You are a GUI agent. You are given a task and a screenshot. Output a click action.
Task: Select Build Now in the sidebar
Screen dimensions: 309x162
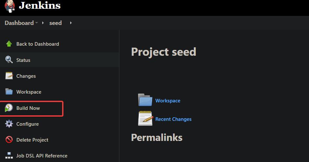click(x=32, y=109)
